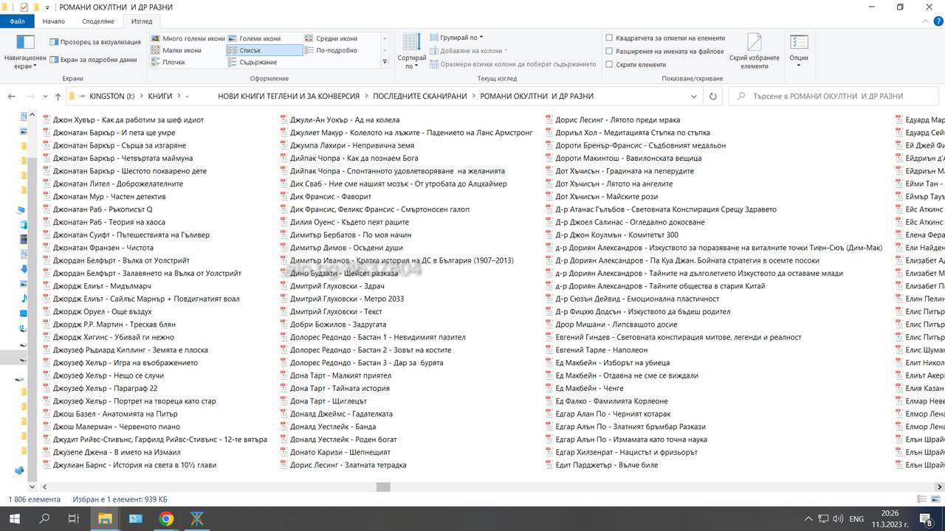Switch to the Начало ribbon tab
This screenshot has width=945, height=531.
[54, 21]
